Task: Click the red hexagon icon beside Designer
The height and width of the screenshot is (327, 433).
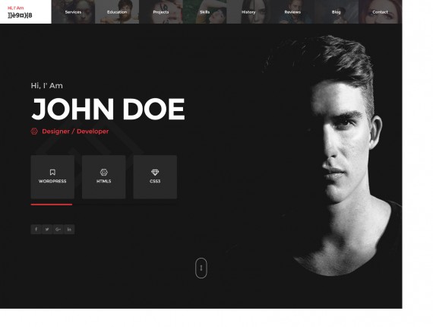Action: [x=34, y=132]
